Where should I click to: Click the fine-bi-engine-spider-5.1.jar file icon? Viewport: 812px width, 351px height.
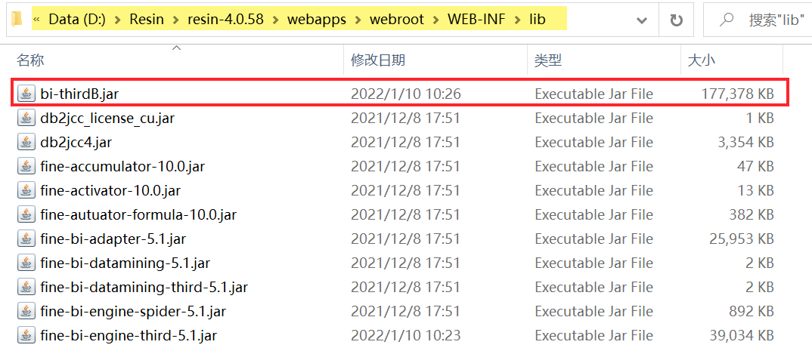[26, 311]
